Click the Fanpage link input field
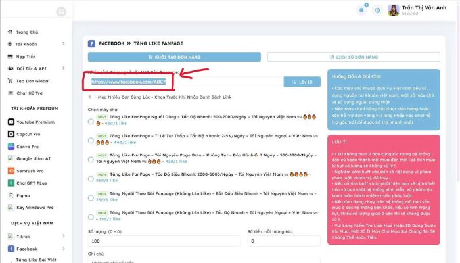The image size is (460, 263). click(186, 82)
